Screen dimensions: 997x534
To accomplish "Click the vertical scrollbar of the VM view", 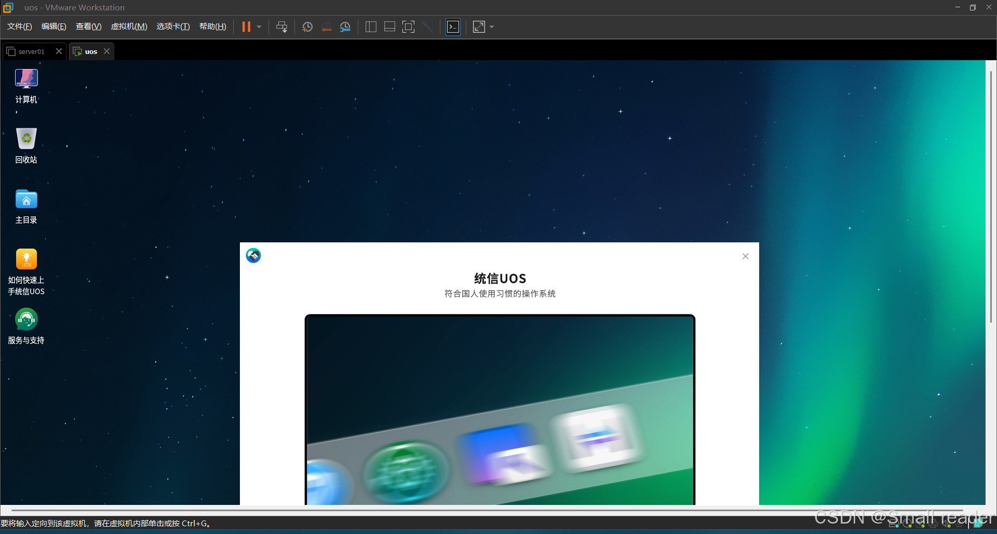I will click(x=991, y=197).
